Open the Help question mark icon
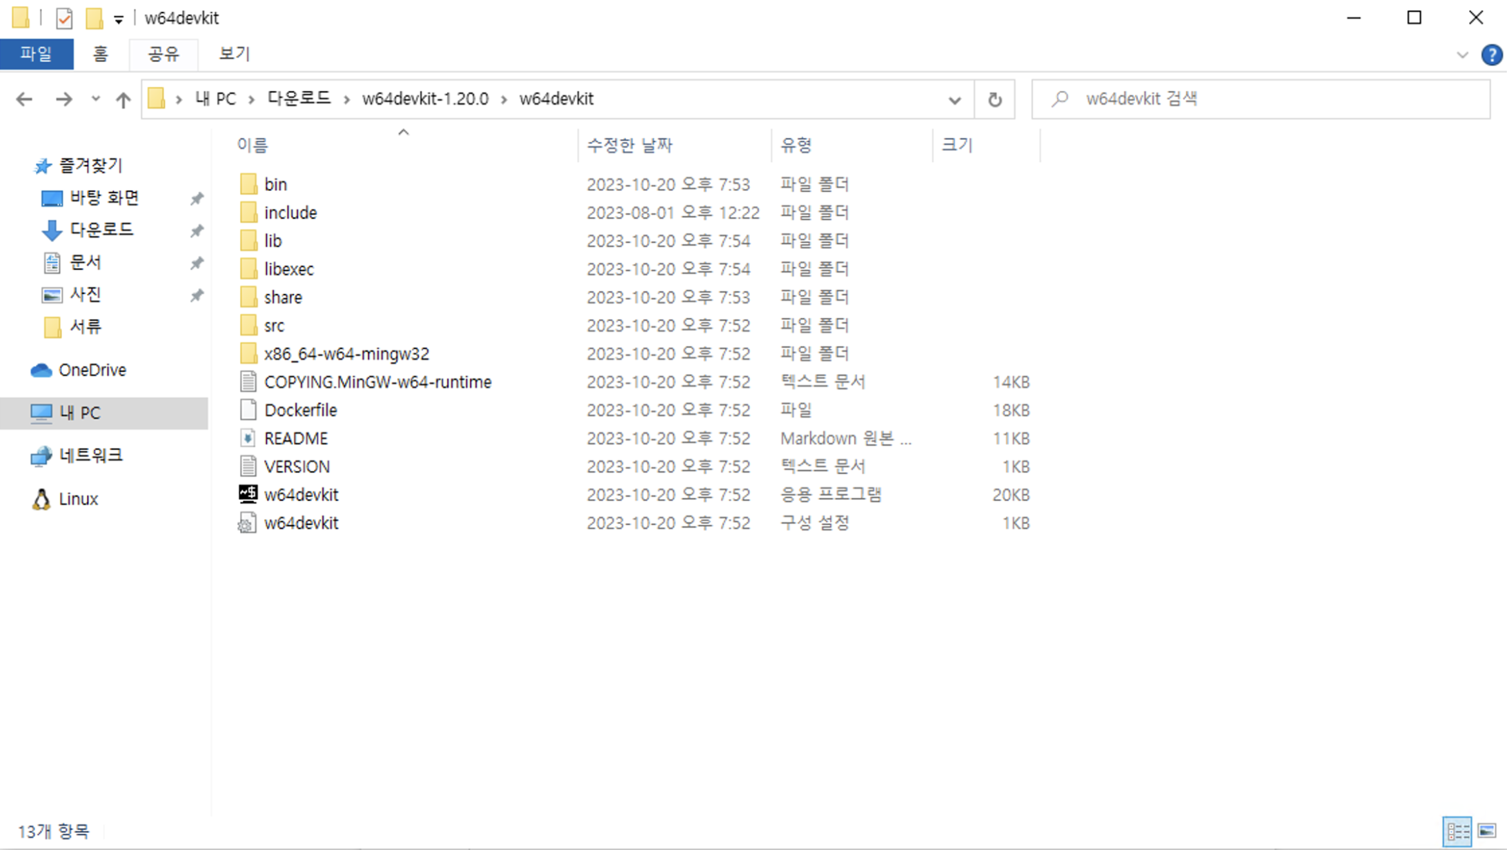1507x850 pixels. [1491, 55]
